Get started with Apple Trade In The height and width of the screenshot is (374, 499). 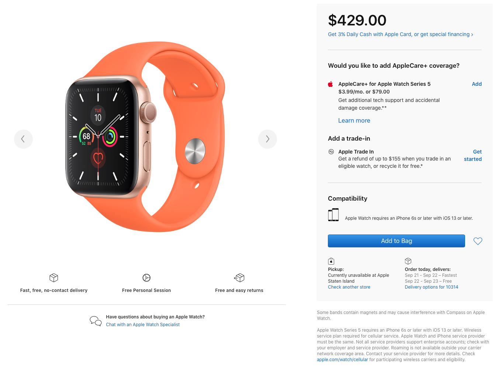click(473, 155)
